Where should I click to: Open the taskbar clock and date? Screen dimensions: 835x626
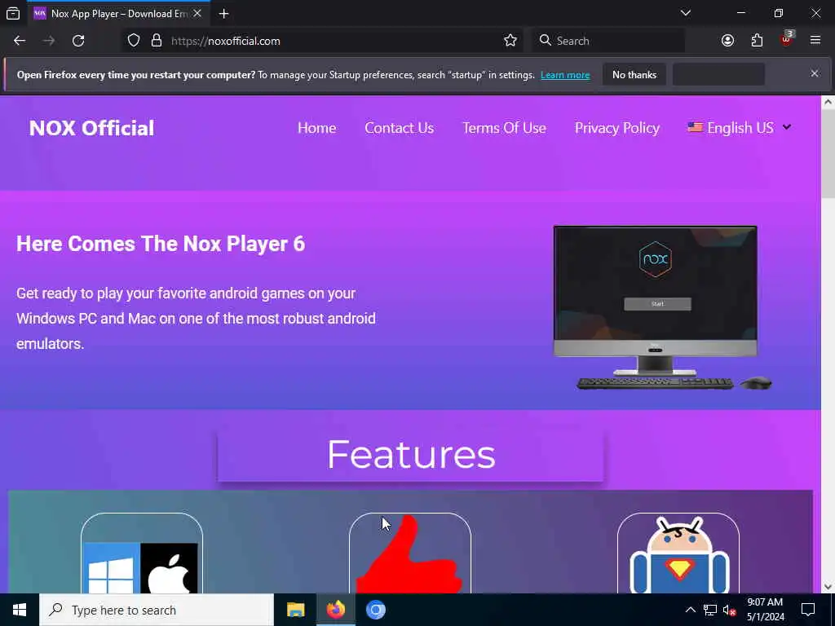click(765, 610)
